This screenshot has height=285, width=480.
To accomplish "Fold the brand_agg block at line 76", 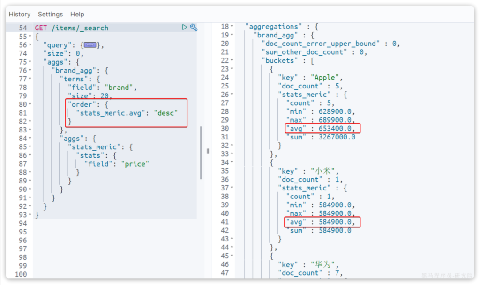I will coord(30,71).
